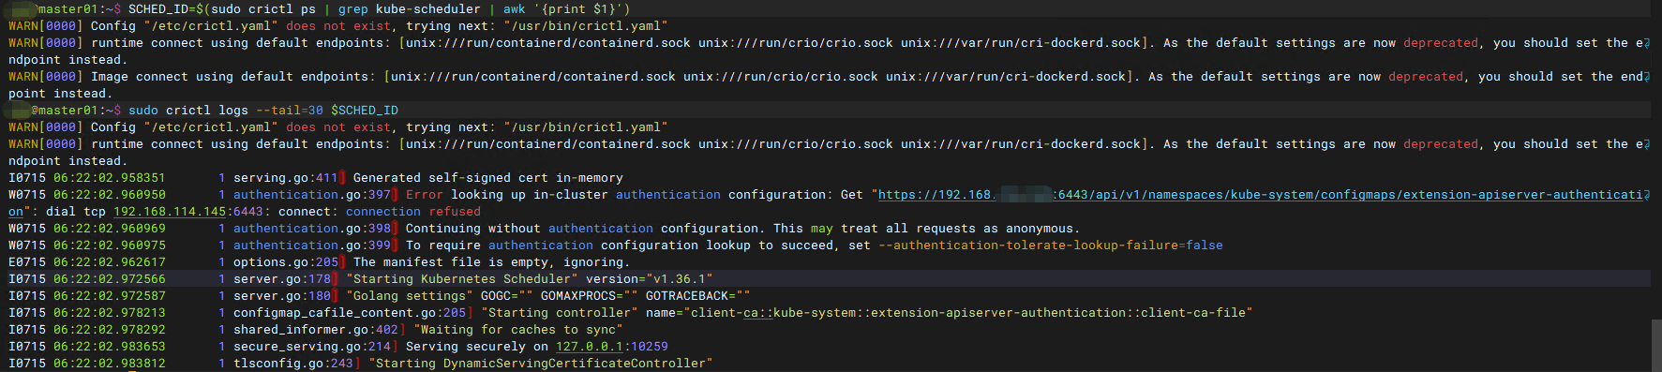This screenshot has width=1662, height=372.
Task: Click the "Starting Kubernetes Scheduler" message
Action: [x=462, y=279]
